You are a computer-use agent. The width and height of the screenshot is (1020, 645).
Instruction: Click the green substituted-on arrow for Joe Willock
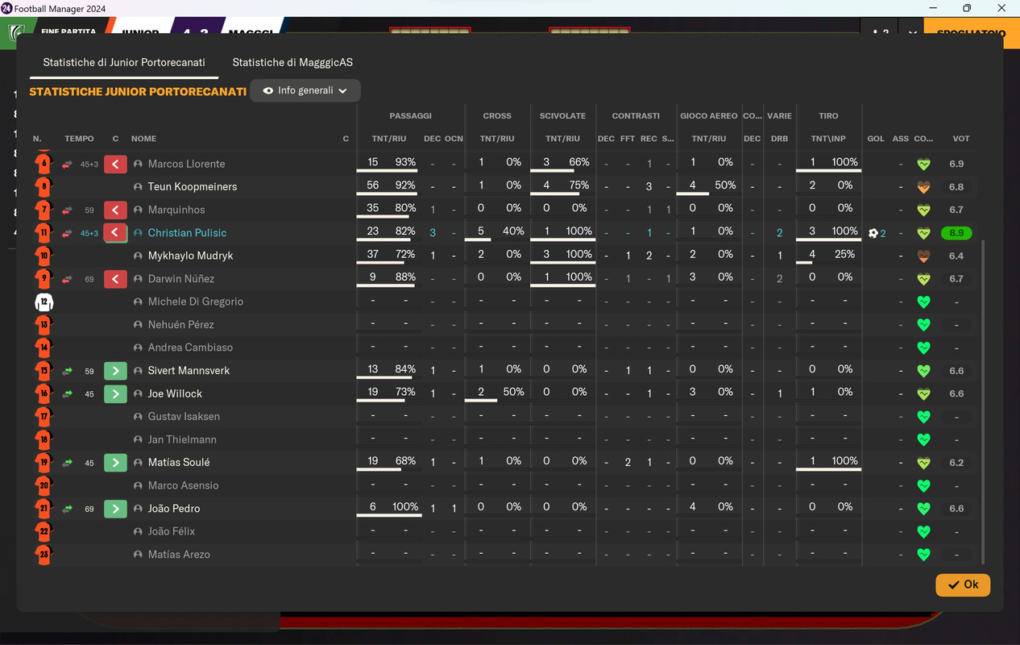tap(115, 394)
